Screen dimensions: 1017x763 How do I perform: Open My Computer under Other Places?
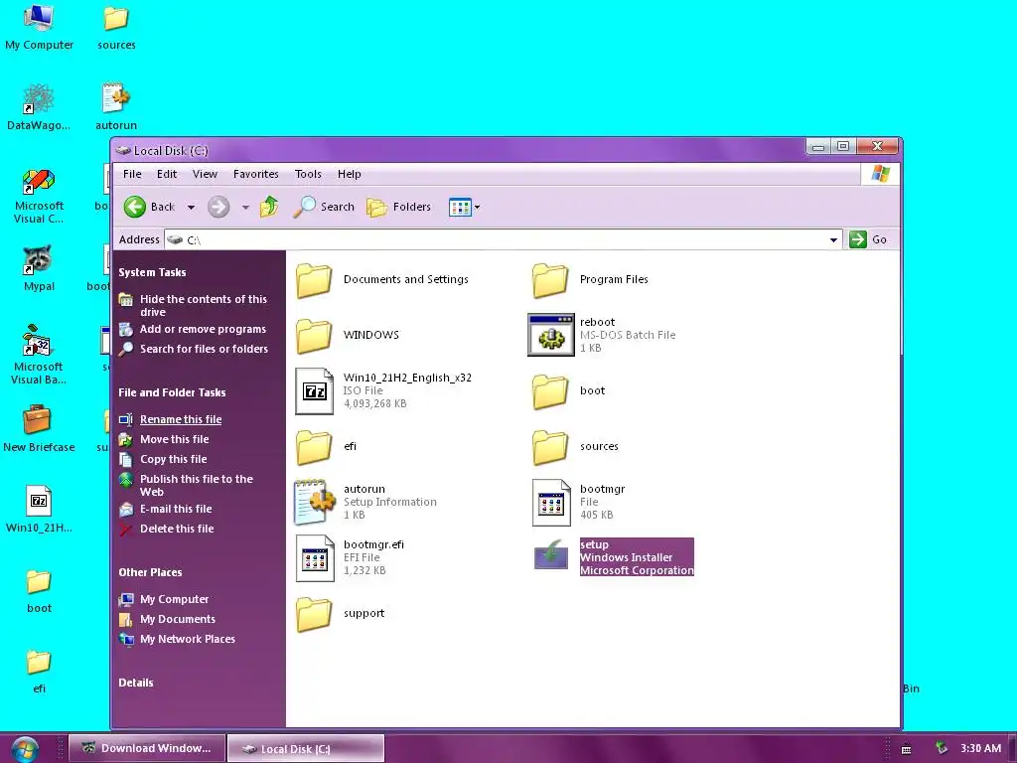click(174, 599)
